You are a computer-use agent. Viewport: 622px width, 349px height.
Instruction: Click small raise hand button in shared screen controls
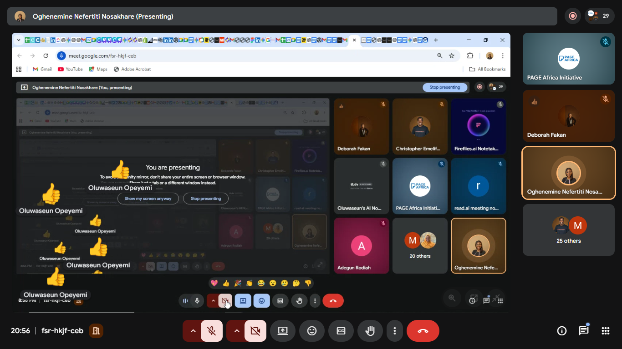click(x=299, y=300)
